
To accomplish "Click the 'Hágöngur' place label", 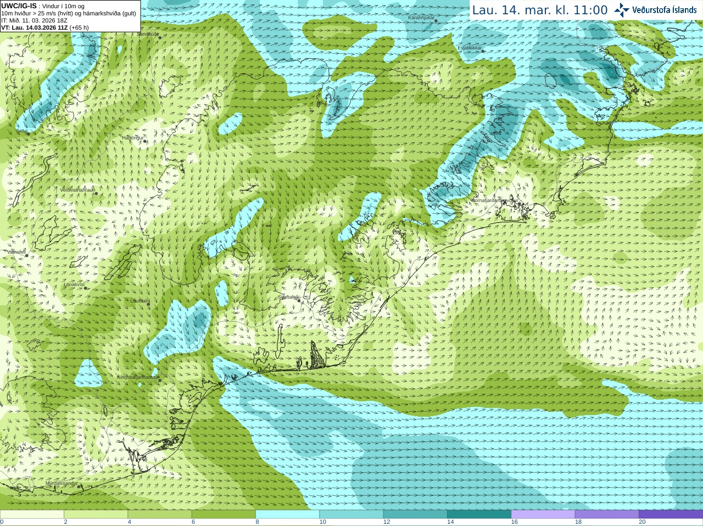I will [x=132, y=138].
